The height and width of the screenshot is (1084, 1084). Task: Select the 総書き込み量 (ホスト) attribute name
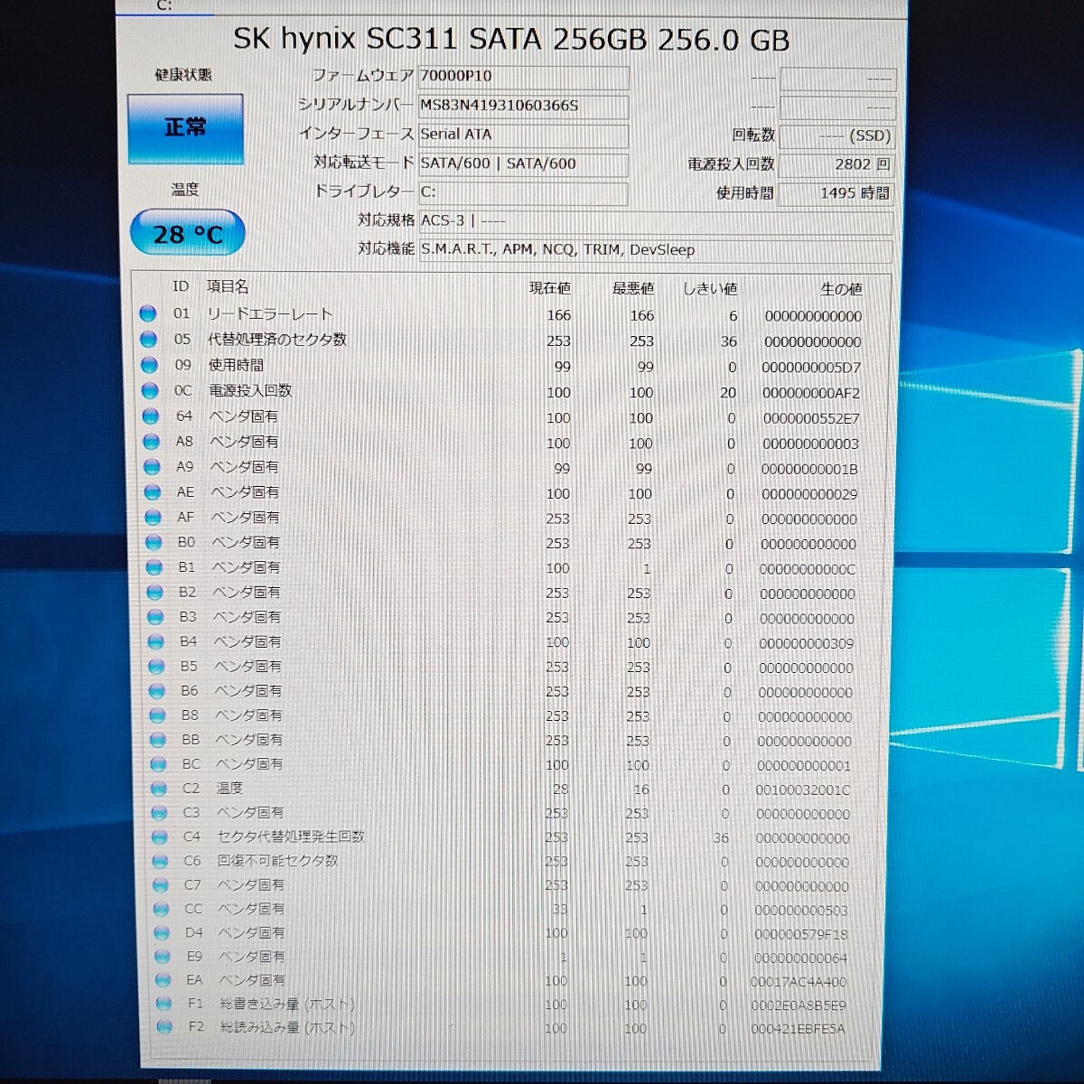(x=287, y=1004)
